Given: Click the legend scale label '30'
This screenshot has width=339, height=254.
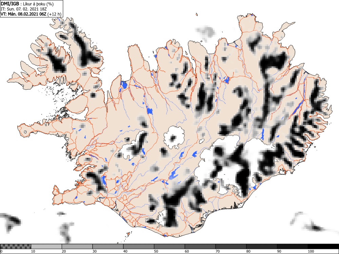Looking at the screenshot, I should point(95,251).
